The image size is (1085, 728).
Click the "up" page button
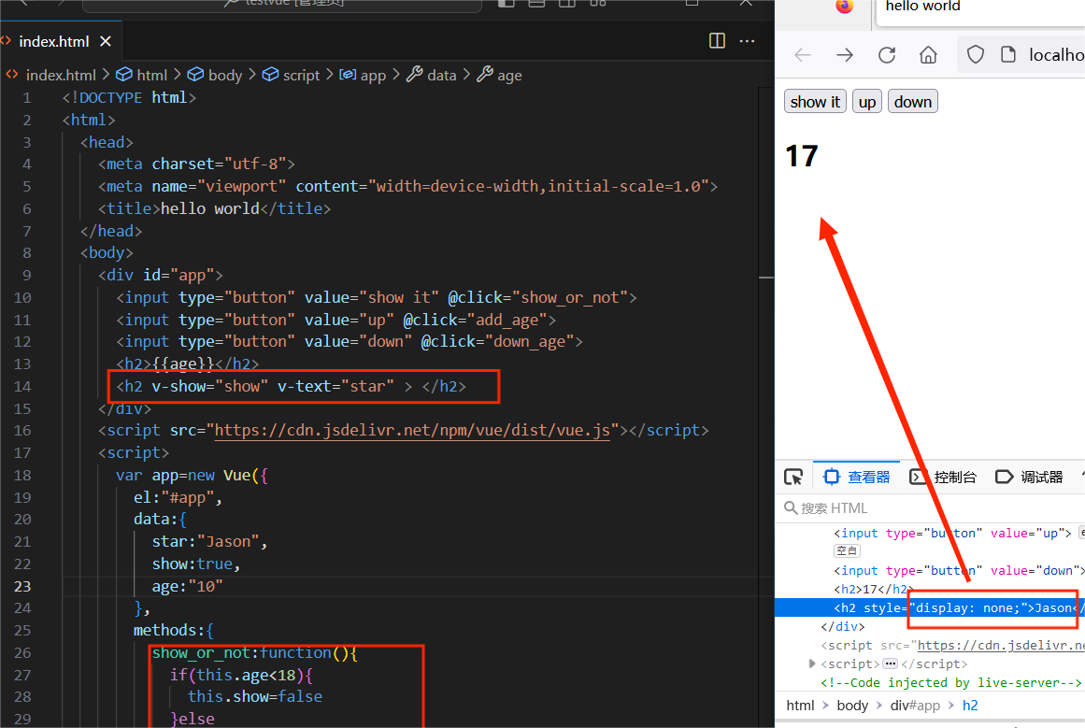867,102
